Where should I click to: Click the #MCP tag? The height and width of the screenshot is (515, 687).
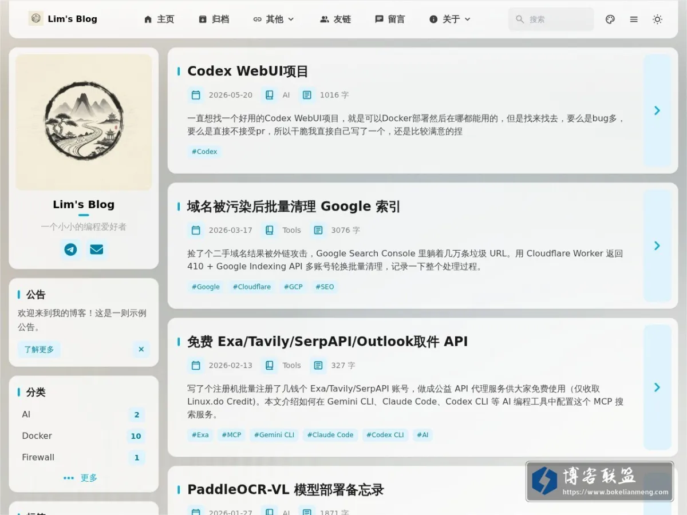pyautogui.click(x=231, y=435)
